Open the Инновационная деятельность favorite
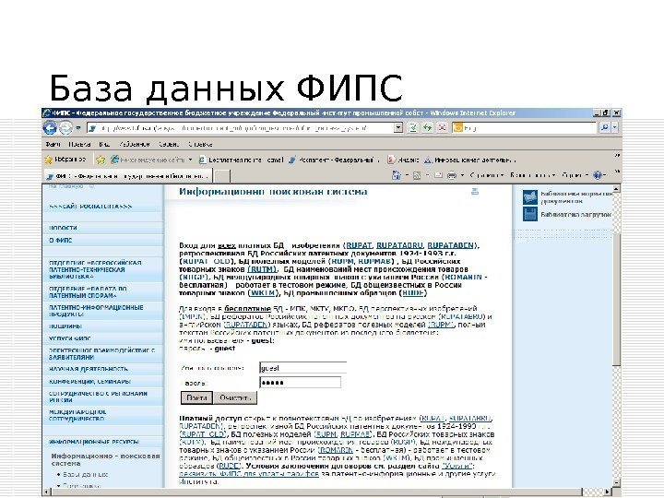 pos(470,160)
